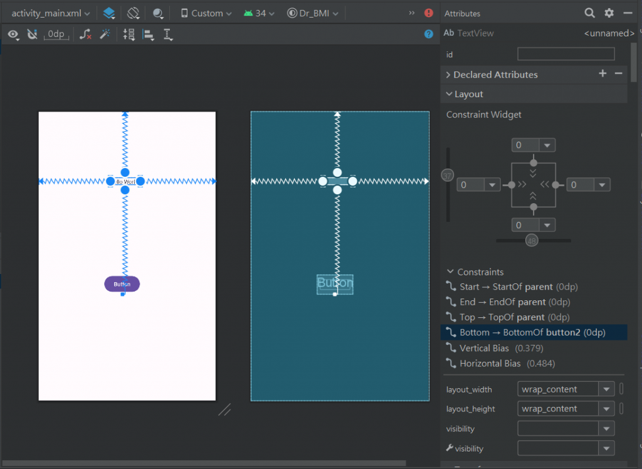Select the Top → TopOf parent constraint
Image resolution: width=642 pixels, height=469 pixels.
pyautogui.click(x=534, y=317)
